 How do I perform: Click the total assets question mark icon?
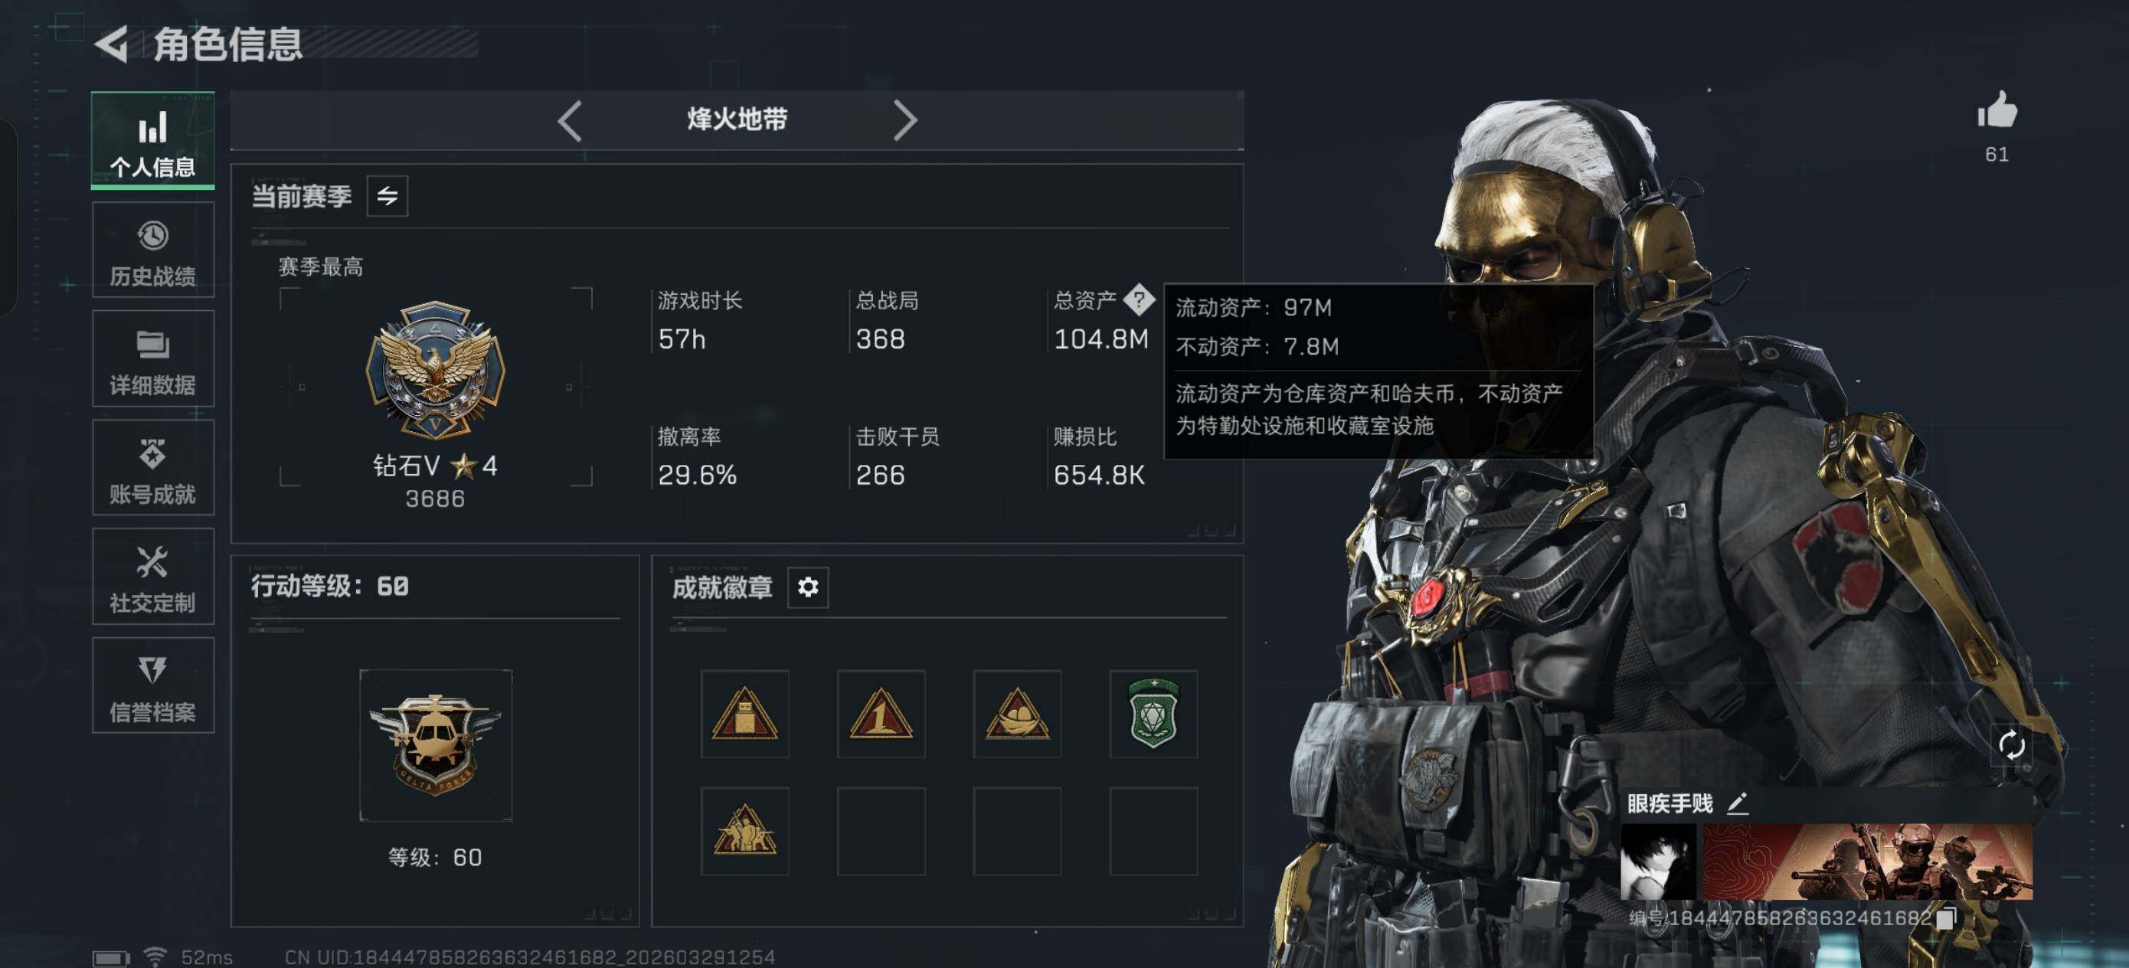click(1138, 299)
